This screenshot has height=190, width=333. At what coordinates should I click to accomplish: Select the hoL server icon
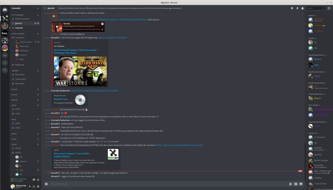5,33
